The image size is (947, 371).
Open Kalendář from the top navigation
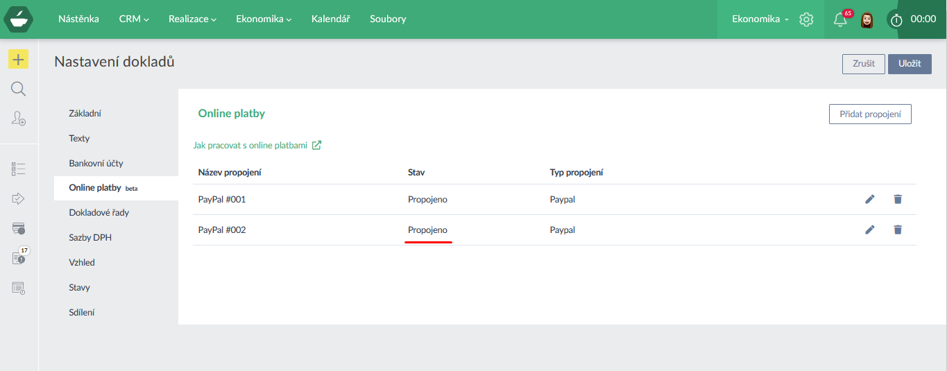coord(331,19)
